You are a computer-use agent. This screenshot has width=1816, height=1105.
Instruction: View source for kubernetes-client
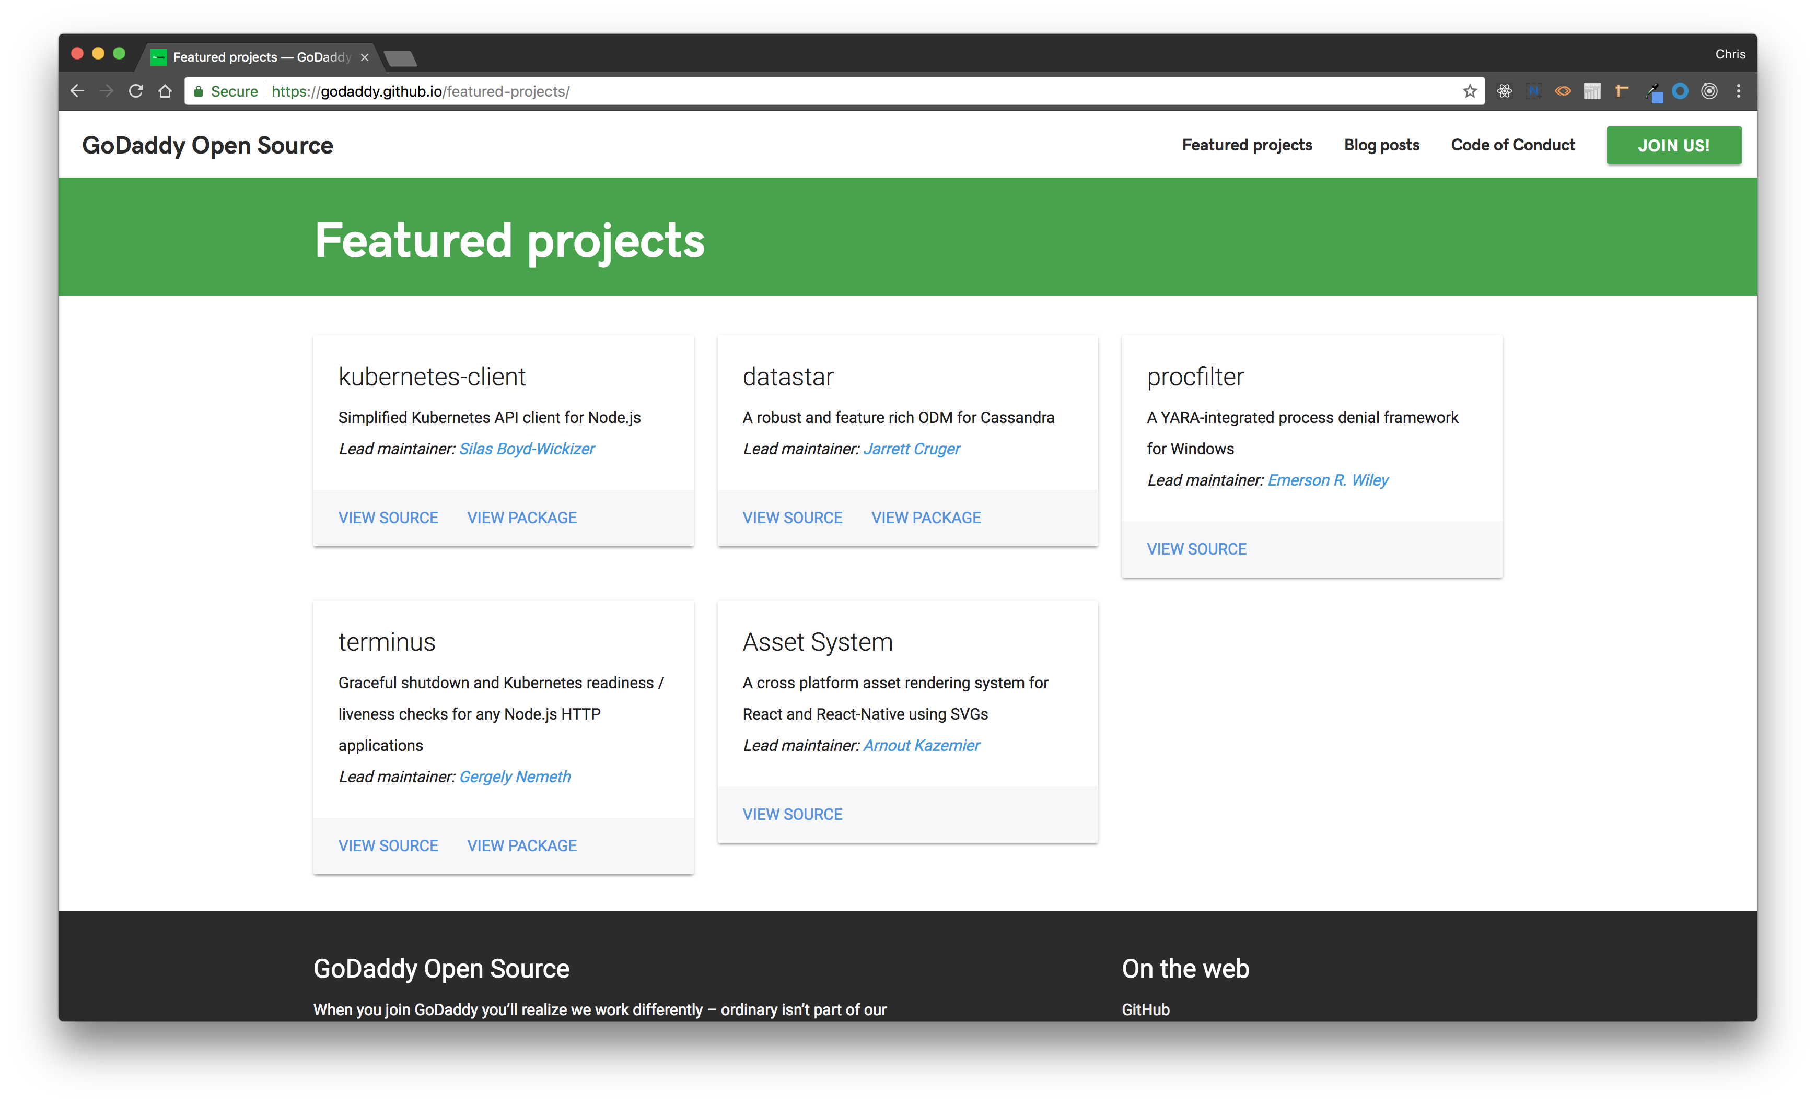[388, 518]
